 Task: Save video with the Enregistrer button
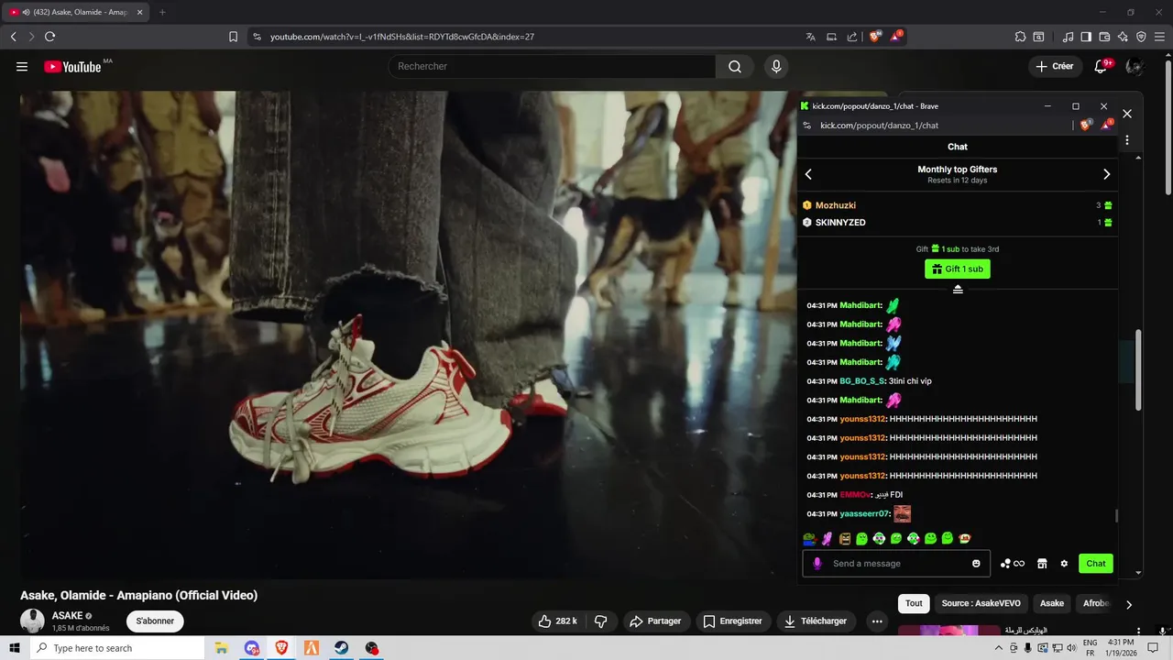coord(732,621)
